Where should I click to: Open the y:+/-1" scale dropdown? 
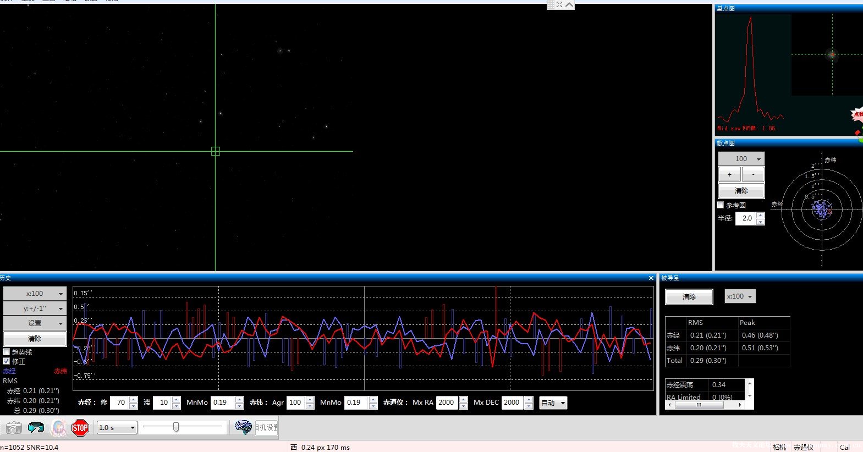tap(35, 308)
